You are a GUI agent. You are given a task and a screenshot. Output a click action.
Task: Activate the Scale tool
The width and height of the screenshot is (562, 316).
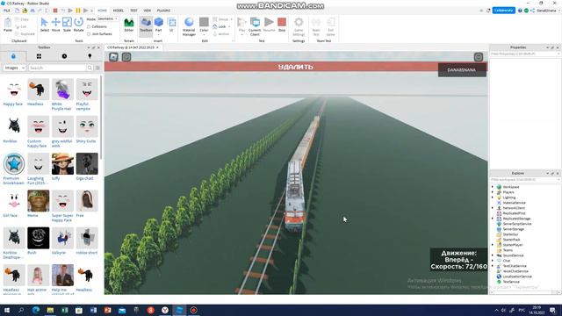point(67,25)
